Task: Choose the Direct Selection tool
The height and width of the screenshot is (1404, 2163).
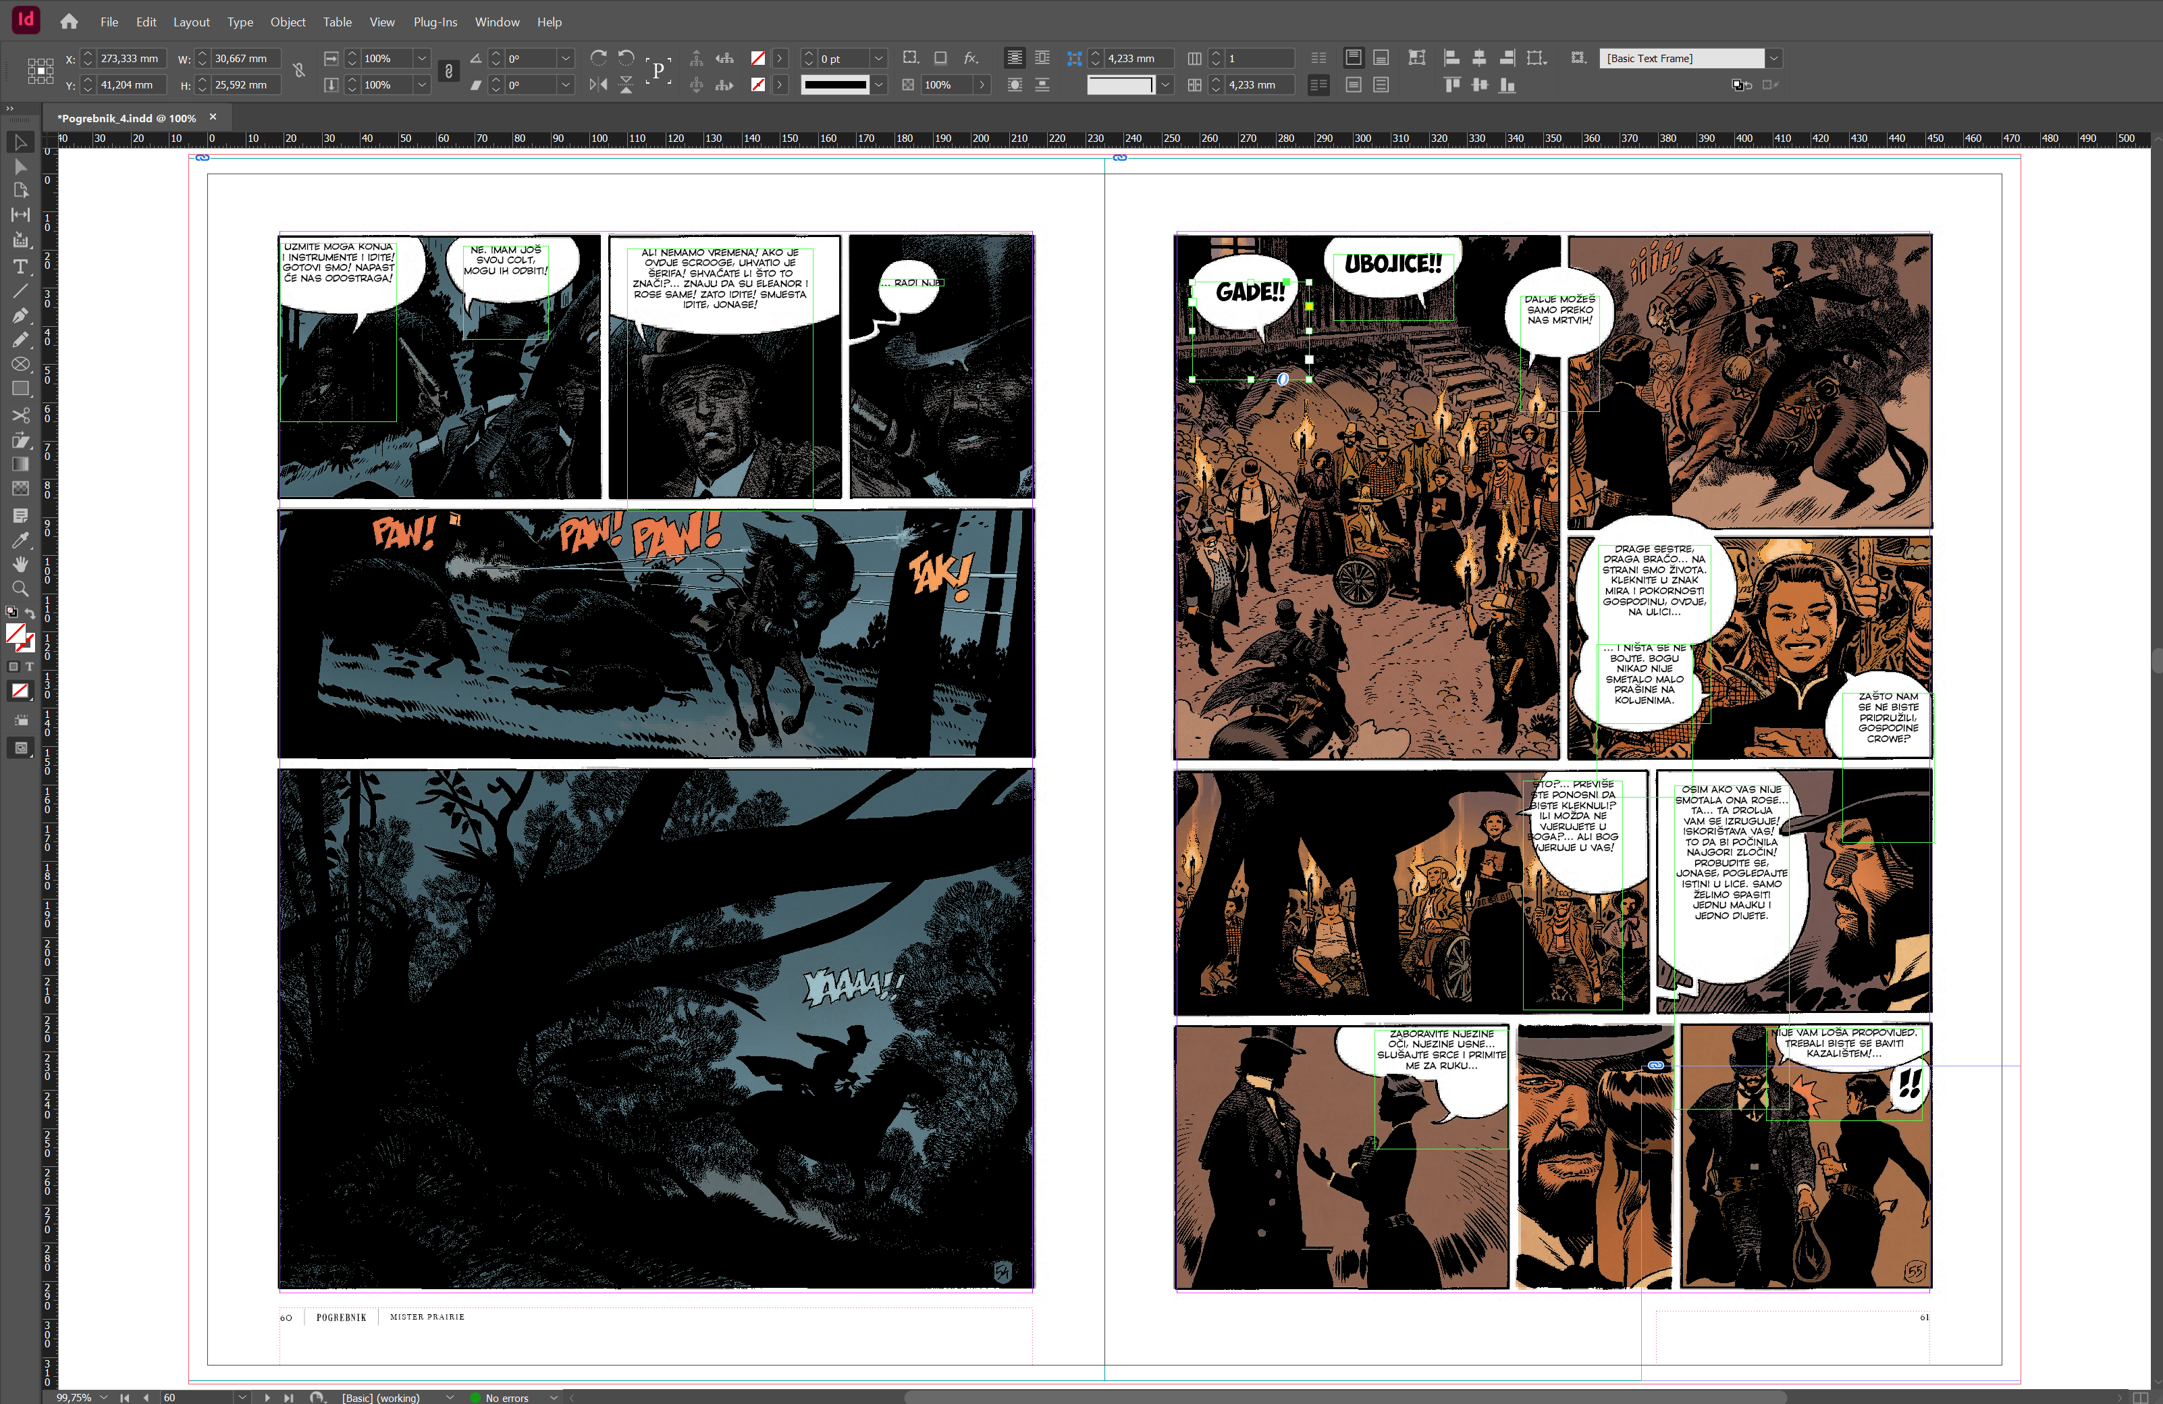Action: click(20, 167)
